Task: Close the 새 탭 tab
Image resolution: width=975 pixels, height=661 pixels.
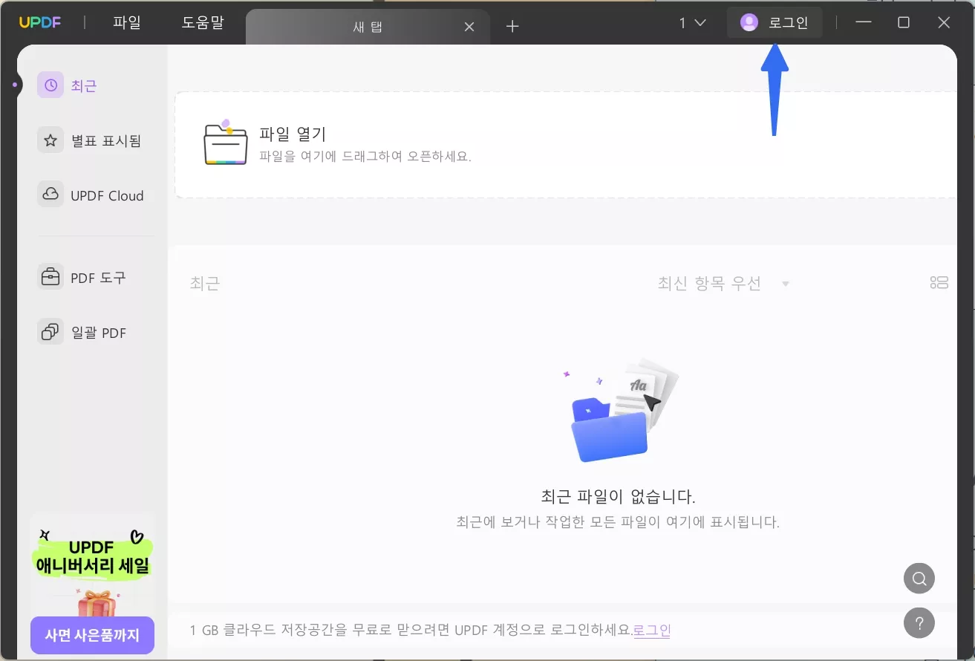Action: (469, 27)
